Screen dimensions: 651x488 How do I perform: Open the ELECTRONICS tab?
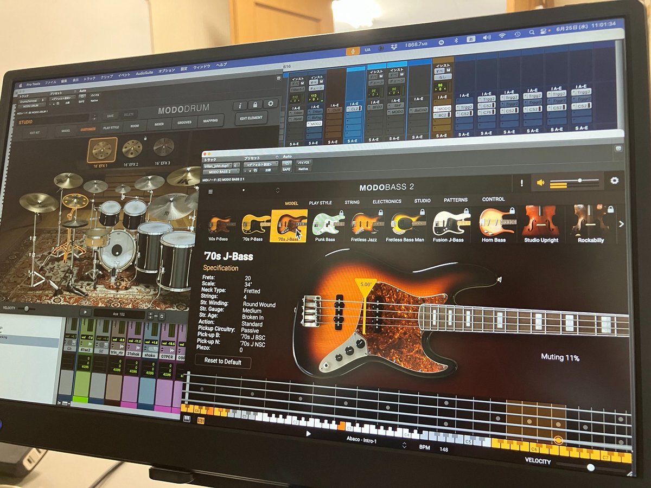click(387, 201)
